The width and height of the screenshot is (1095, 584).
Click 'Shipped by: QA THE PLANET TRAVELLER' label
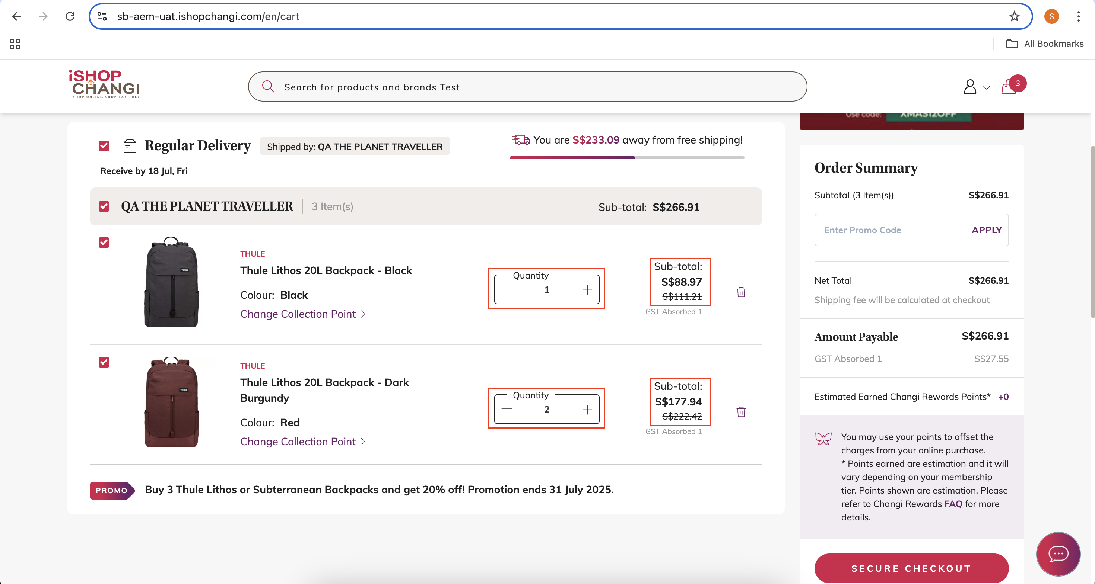[355, 147]
